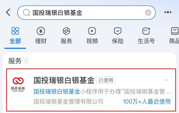Tap the 保险 shield icon
This screenshot has width=179, height=113.
pyautogui.click(x=118, y=31)
